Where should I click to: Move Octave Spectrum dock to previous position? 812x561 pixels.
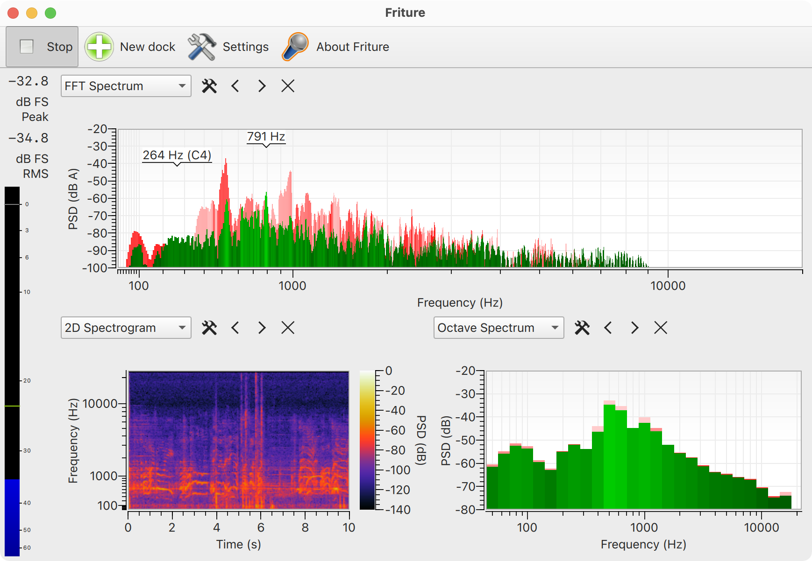(608, 328)
